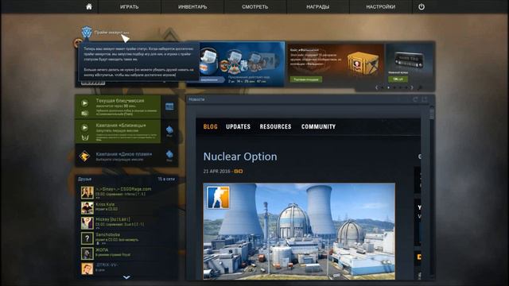Select the BLOG tab in news
Image resolution: width=509 pixels, height=286 pixels.
(210, 126)
